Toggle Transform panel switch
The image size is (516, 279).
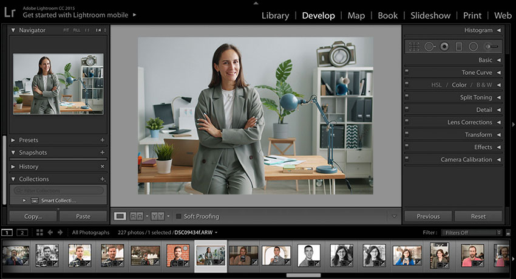407,133
